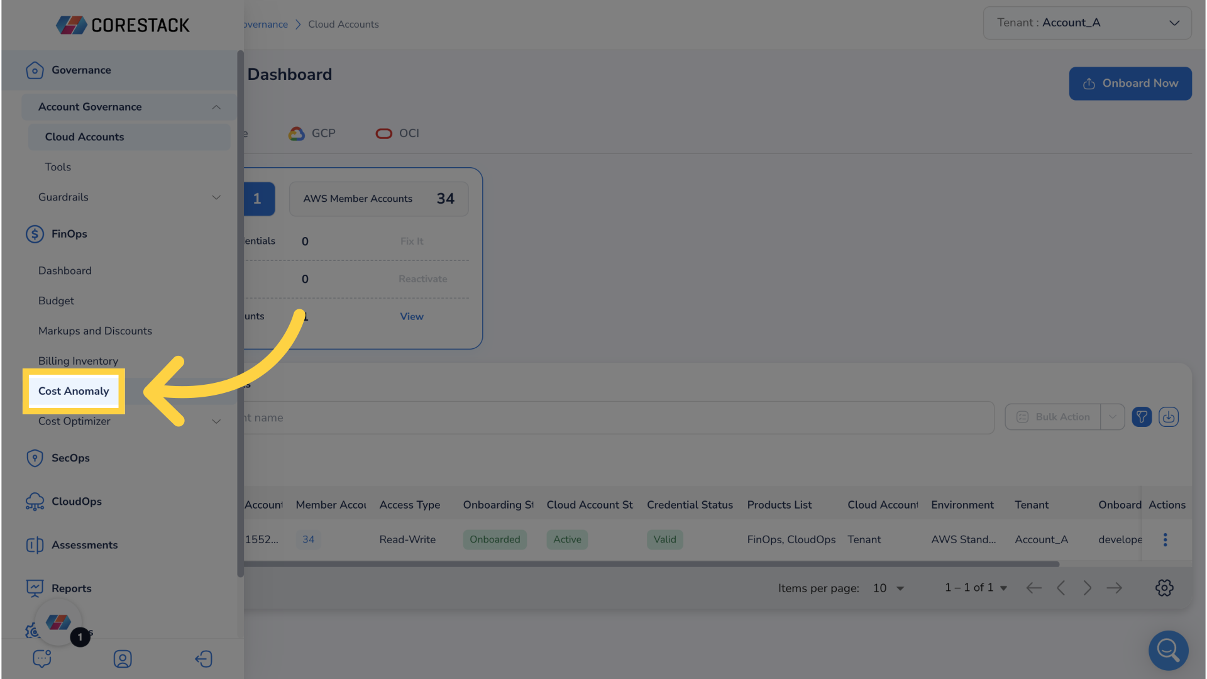
Task: Click the Onboard Now button
Action: click(x=1130, y=84)
